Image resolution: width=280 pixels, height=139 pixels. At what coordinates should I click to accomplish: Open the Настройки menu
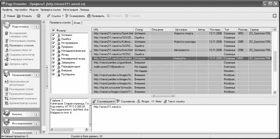pos(21,10)
